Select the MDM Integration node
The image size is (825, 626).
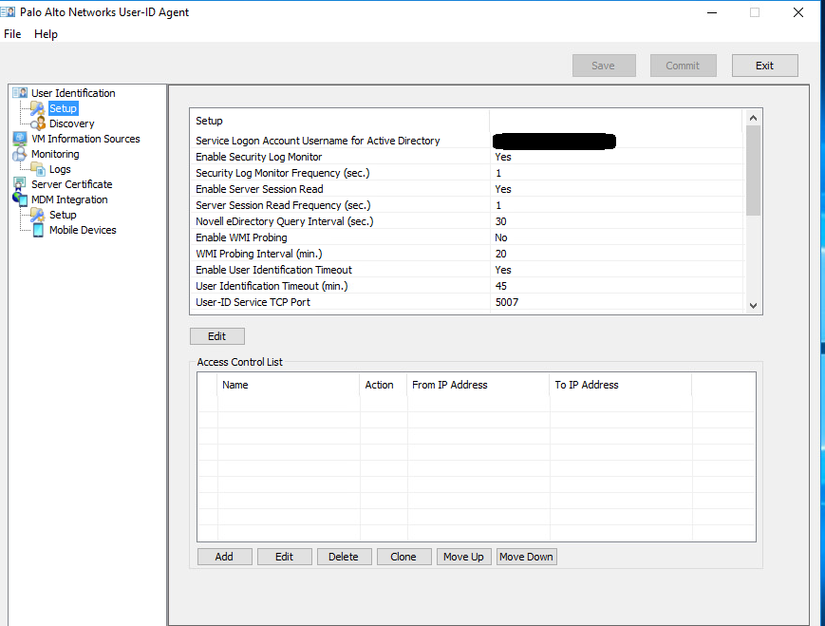click(x=69, y=199)
